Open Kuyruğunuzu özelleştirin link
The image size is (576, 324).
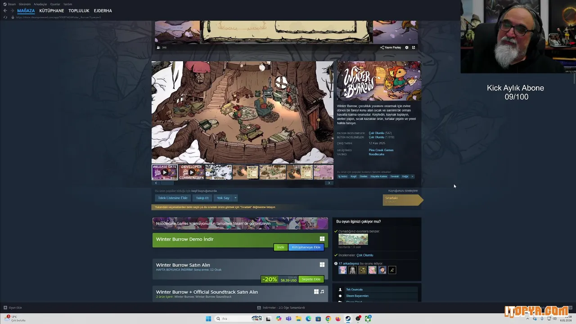click(x=403, y=191)
